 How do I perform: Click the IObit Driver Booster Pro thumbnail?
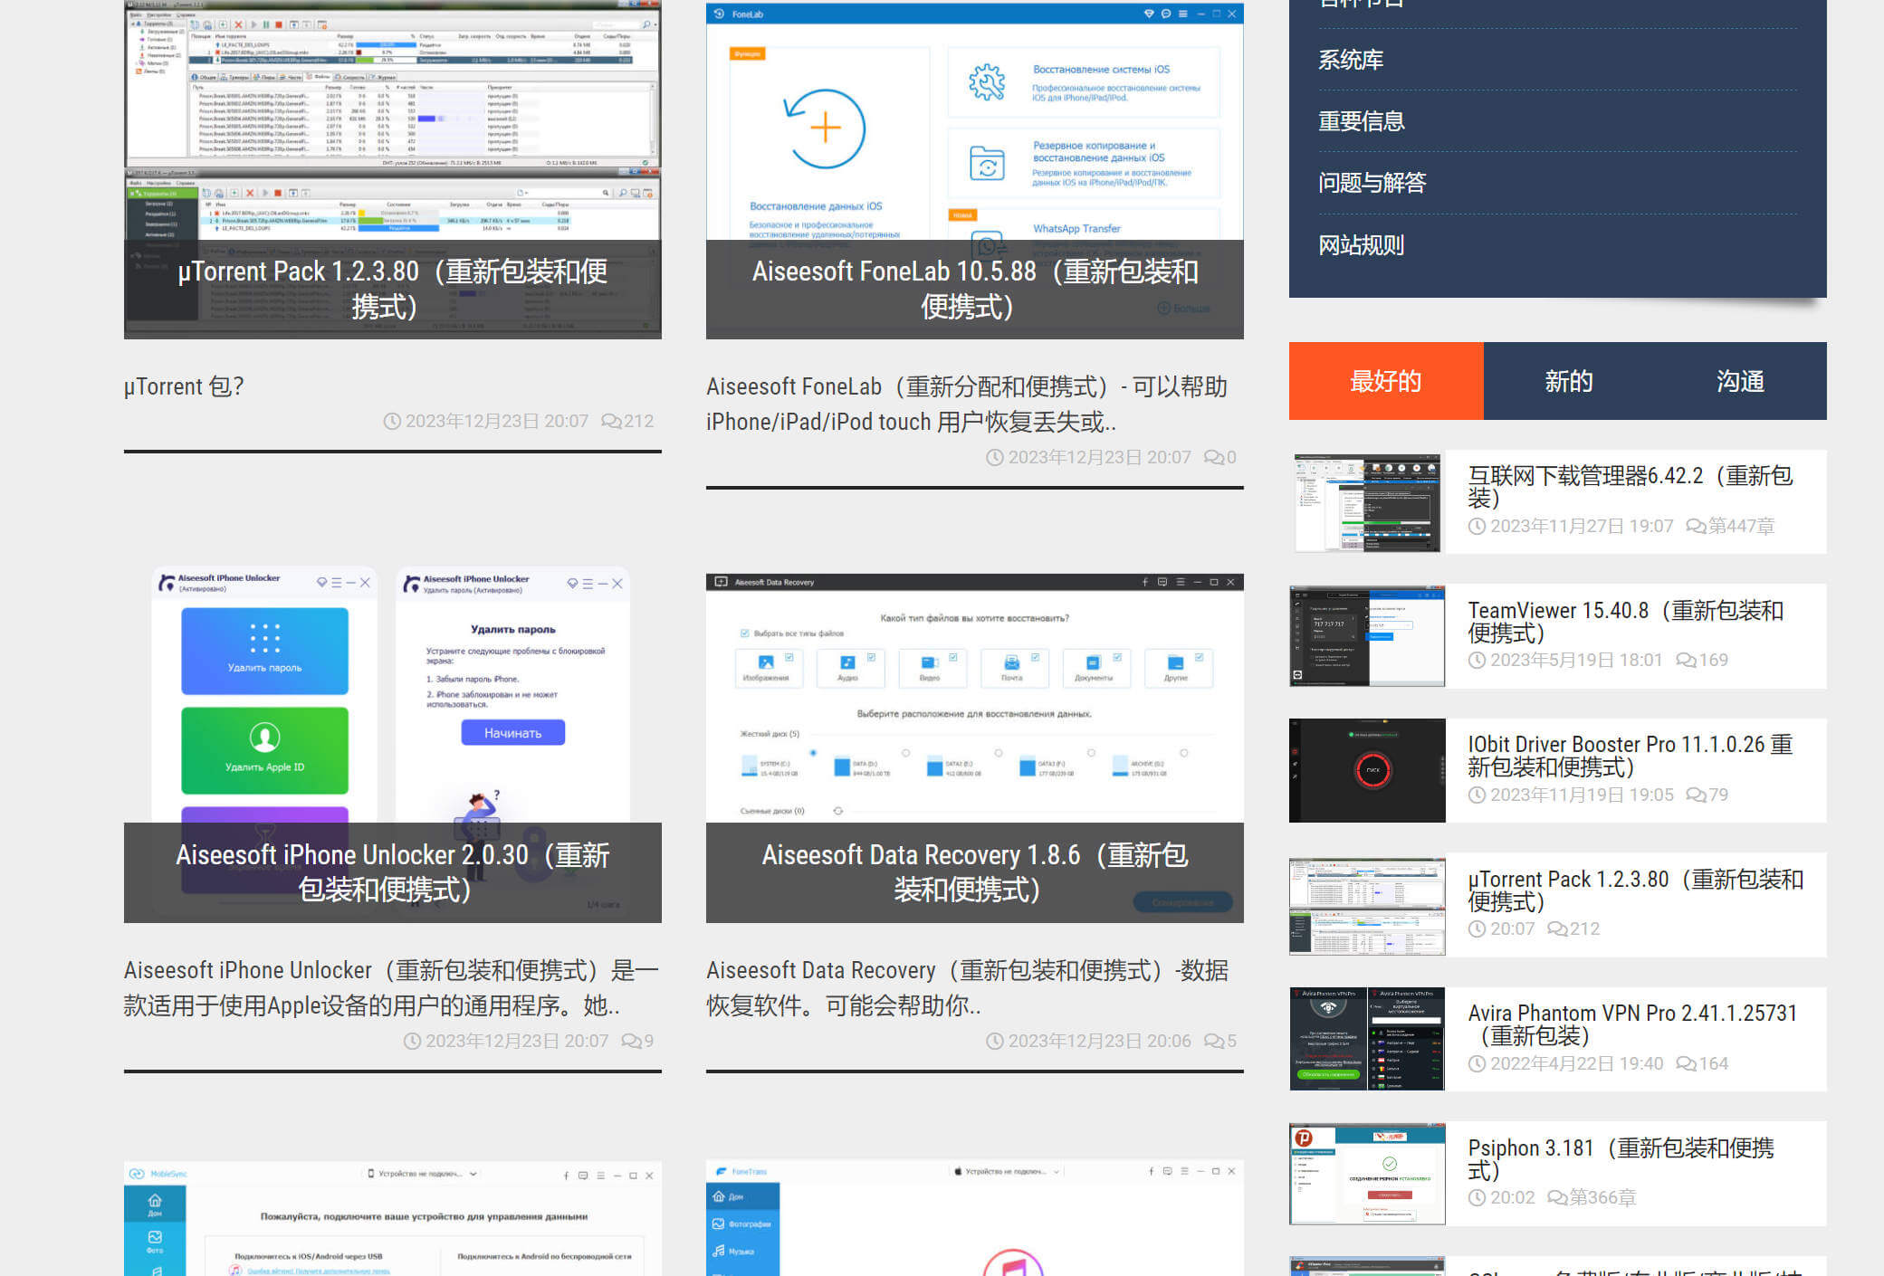[1367, 770]
